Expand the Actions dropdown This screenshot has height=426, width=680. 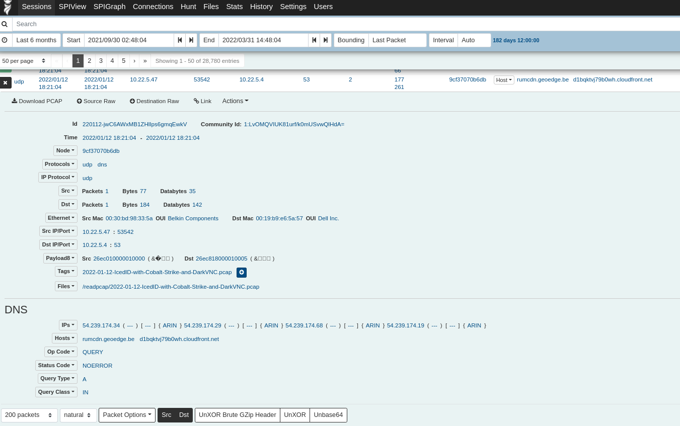pyautogui.click(x=236, y=101)
